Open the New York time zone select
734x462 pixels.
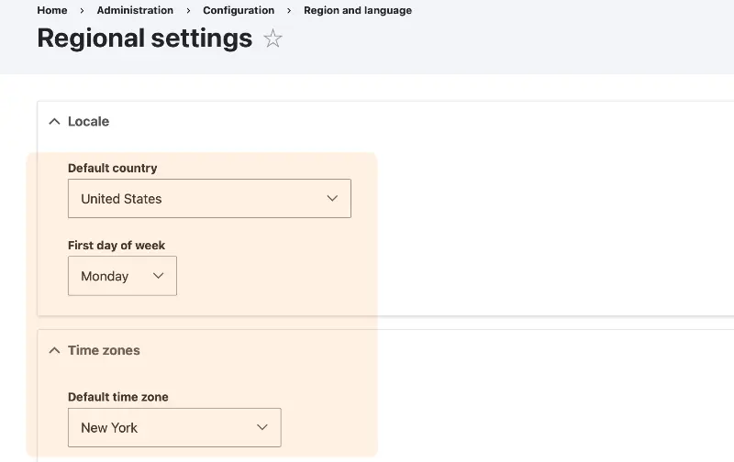[x=174, y=427]
